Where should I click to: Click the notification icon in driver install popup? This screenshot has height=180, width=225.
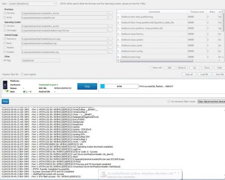click(x=103, y=174)
